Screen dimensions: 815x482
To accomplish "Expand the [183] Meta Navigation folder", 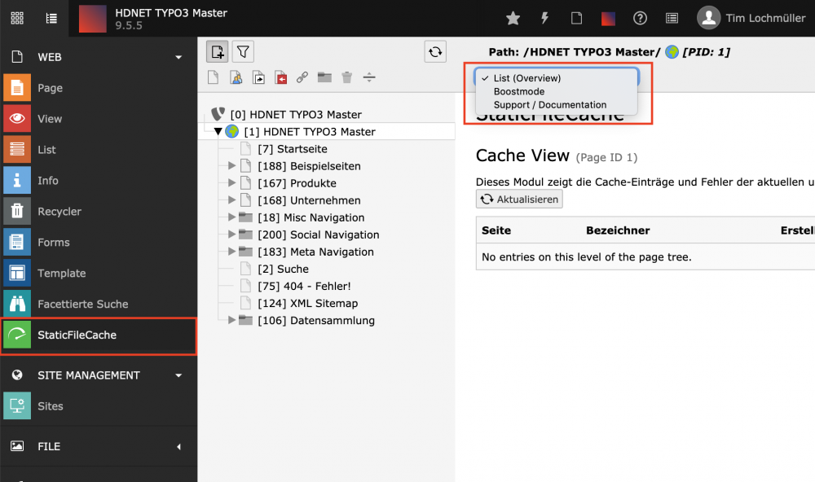I will (x=231, y=252).
